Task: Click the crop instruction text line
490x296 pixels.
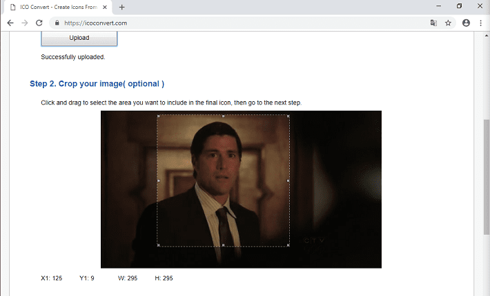Action: pyautogui.click(x=171, y=103)
